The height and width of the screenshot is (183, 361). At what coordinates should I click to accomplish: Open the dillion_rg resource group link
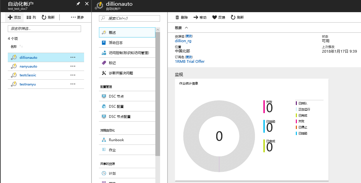tap(183, 41)
